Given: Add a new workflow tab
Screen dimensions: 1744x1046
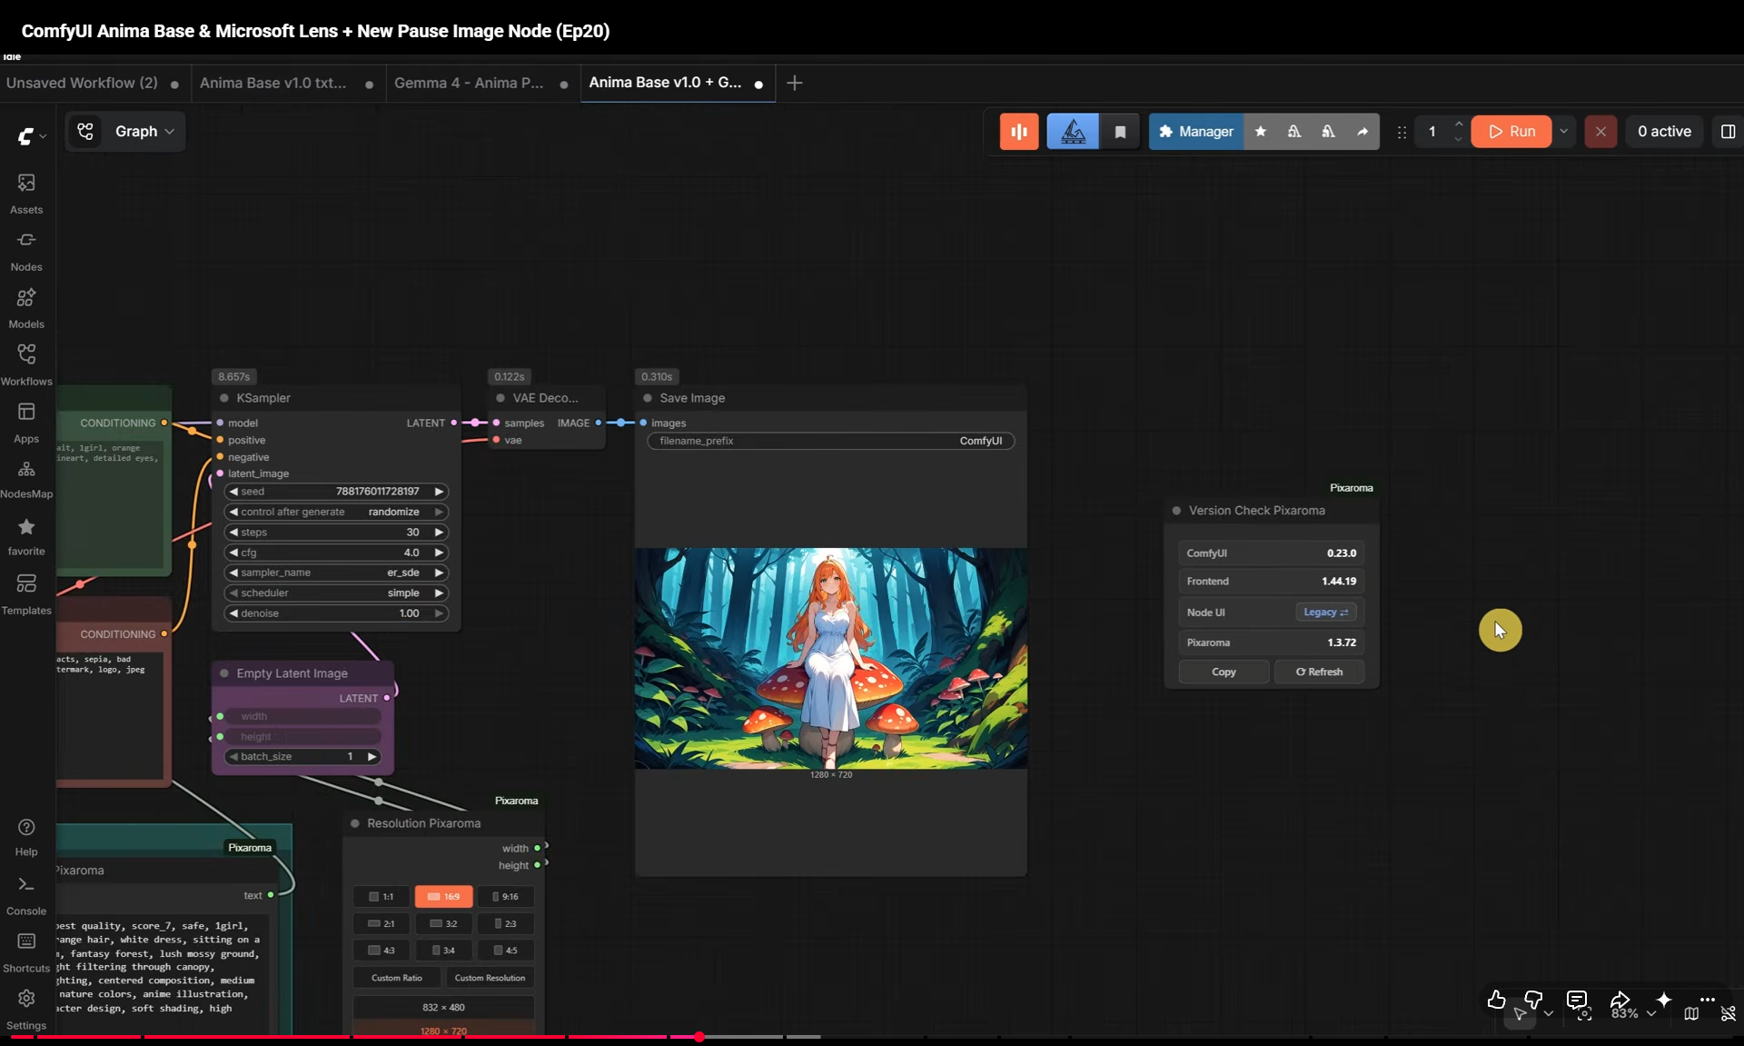Looking at the screenshot, I should [795, 83].
